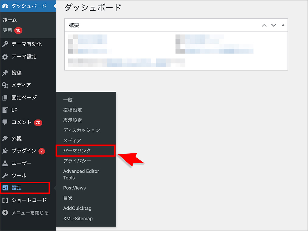The image size is (308, 231).
Task: Open ユーザー users menu
Action: (x=22, y=163)
